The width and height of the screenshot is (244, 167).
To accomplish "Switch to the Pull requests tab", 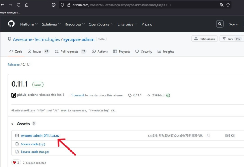I will 70,52.
